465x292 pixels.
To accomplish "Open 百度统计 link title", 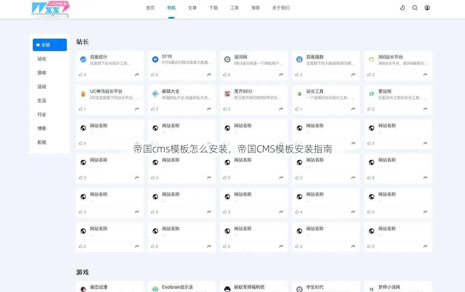I will 99,57.
